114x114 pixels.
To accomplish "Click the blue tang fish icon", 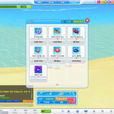I will pyautogui.click(x=76, y=50).
